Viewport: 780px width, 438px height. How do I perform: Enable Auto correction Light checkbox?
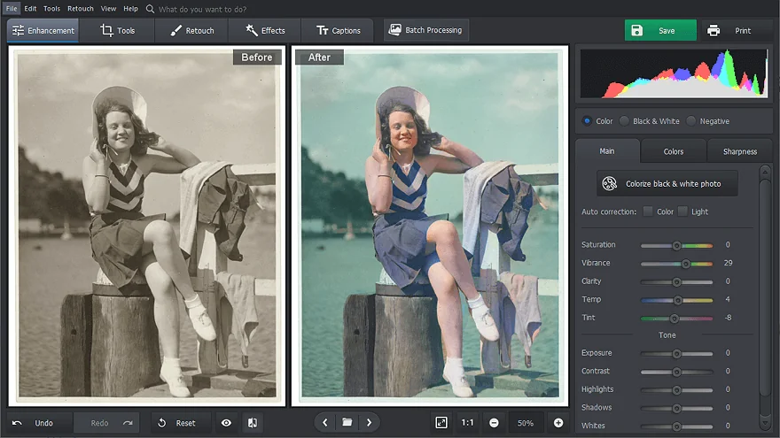(x=682, y=211)
